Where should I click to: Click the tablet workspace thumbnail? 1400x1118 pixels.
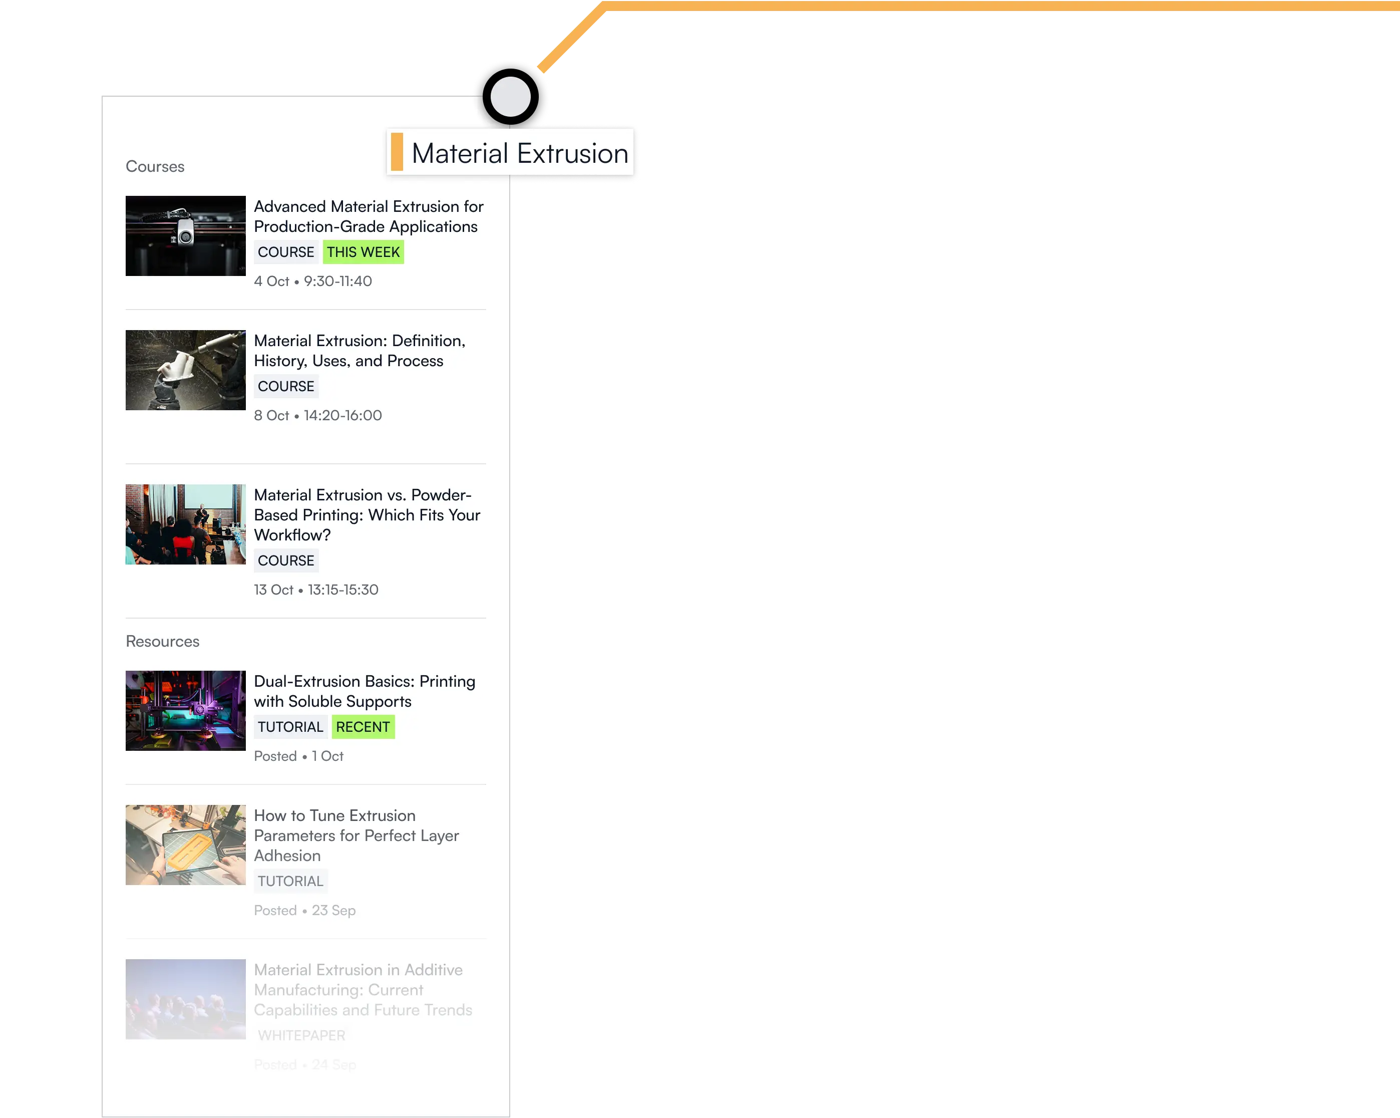(186, 845)
